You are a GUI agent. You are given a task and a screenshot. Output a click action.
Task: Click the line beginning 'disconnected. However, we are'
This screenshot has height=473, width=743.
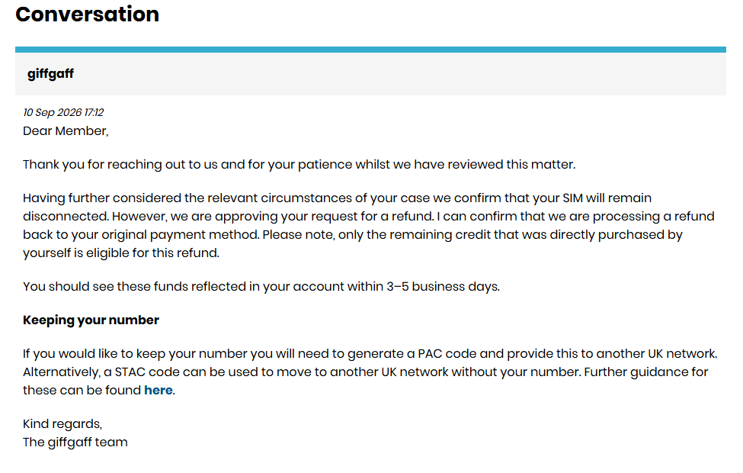pyautogui.click(x=369, y=217)
